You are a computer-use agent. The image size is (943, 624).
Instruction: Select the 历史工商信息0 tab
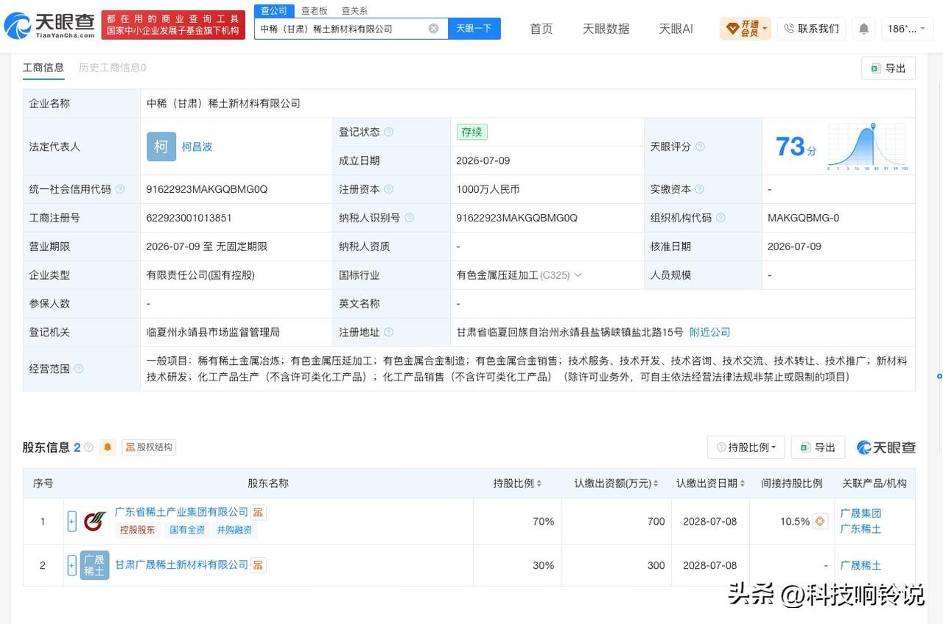(x=112, y=68)
